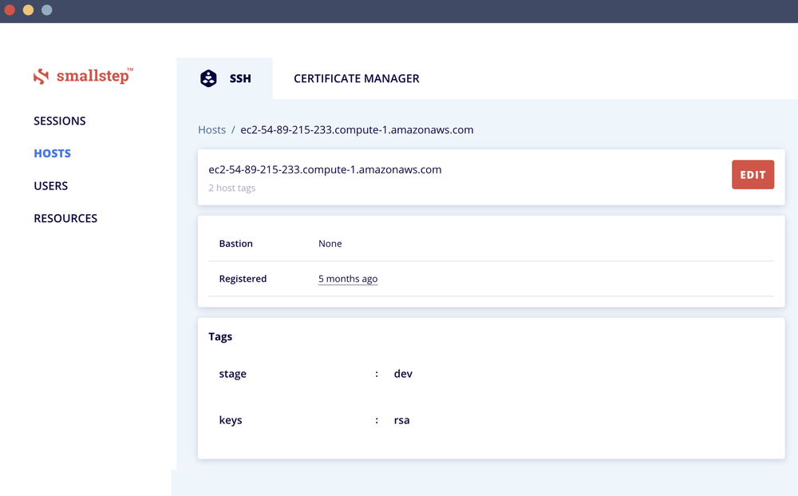This screenshot has width=798, height=496.
Task: Click the SSH shield icon on the active tab
Action: (x=207, y=78)
